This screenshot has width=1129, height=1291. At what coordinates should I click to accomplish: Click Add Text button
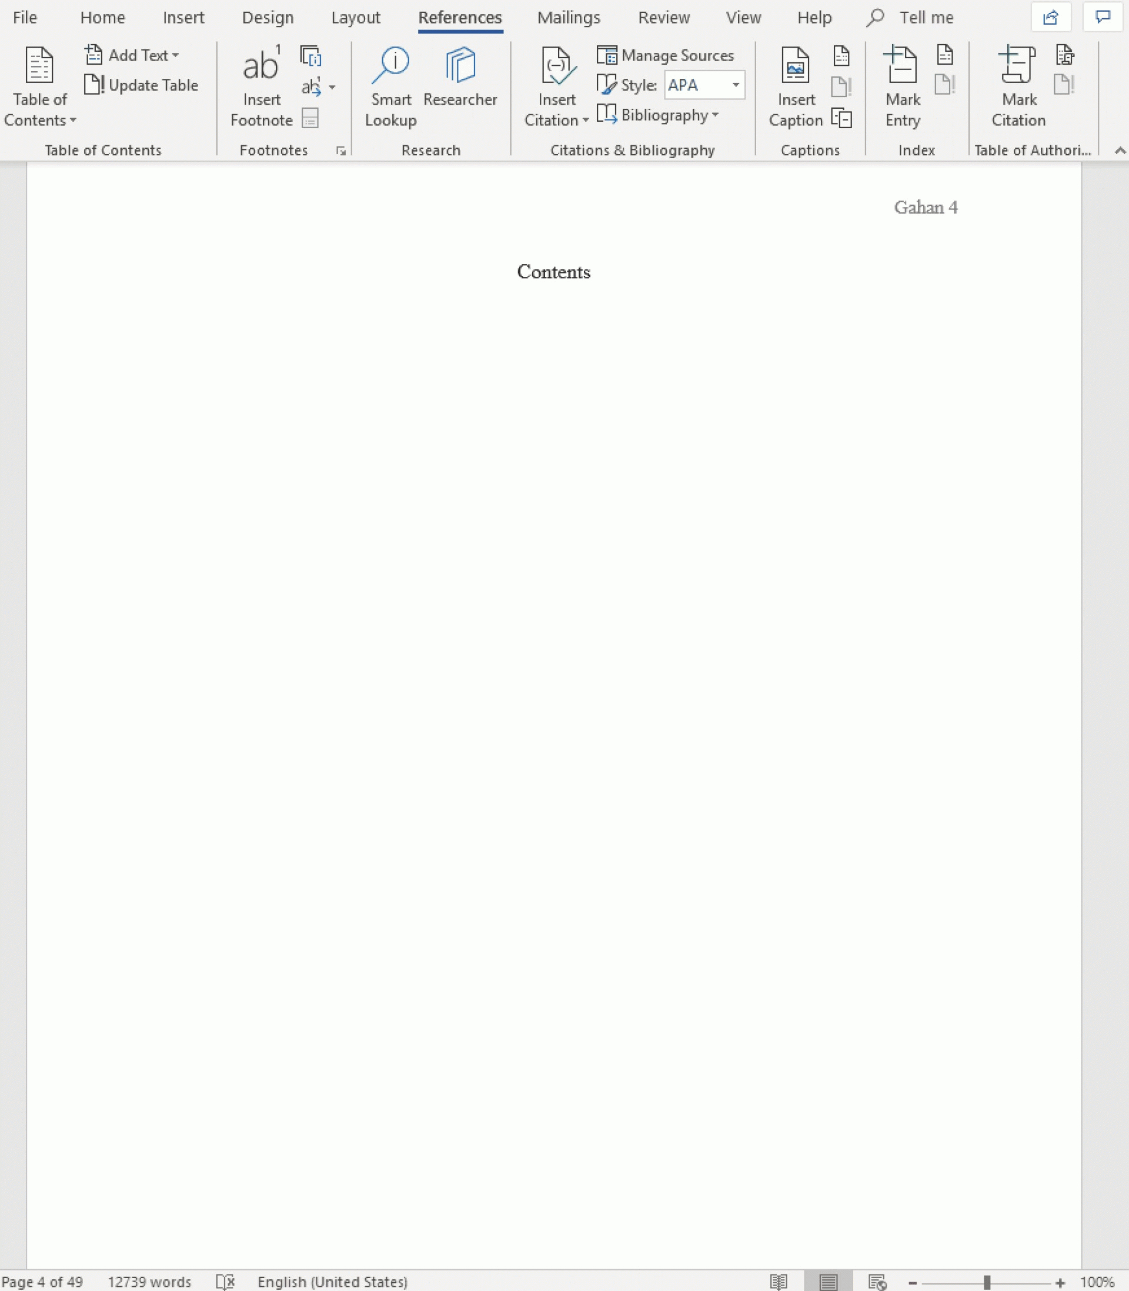[x=132, y=54]
